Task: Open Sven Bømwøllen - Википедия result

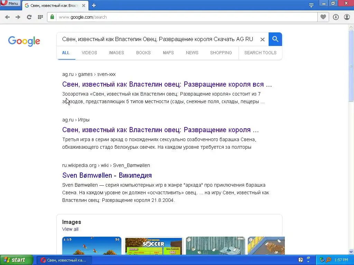Action: coord(107,175)
